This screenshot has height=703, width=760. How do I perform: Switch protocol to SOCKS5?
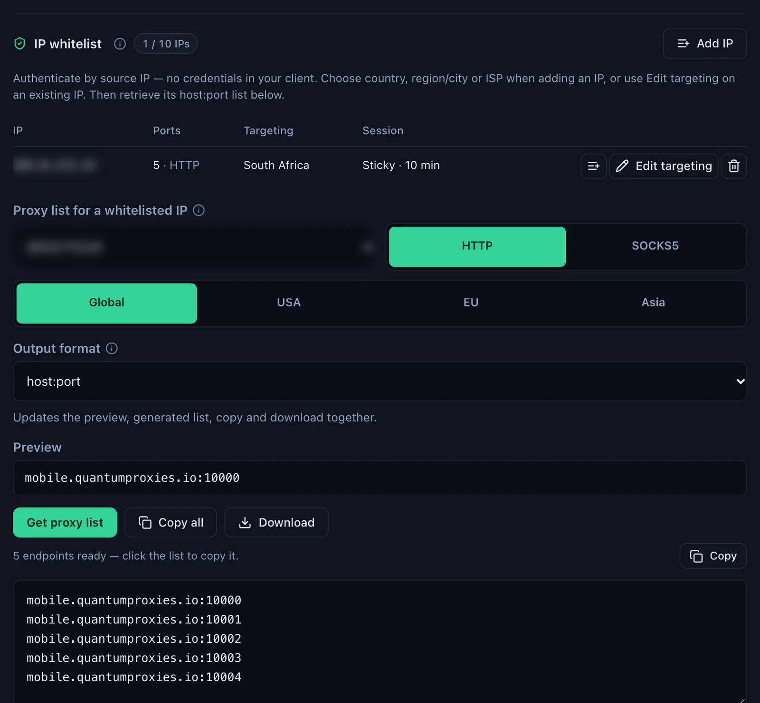[x=655, y=246]
